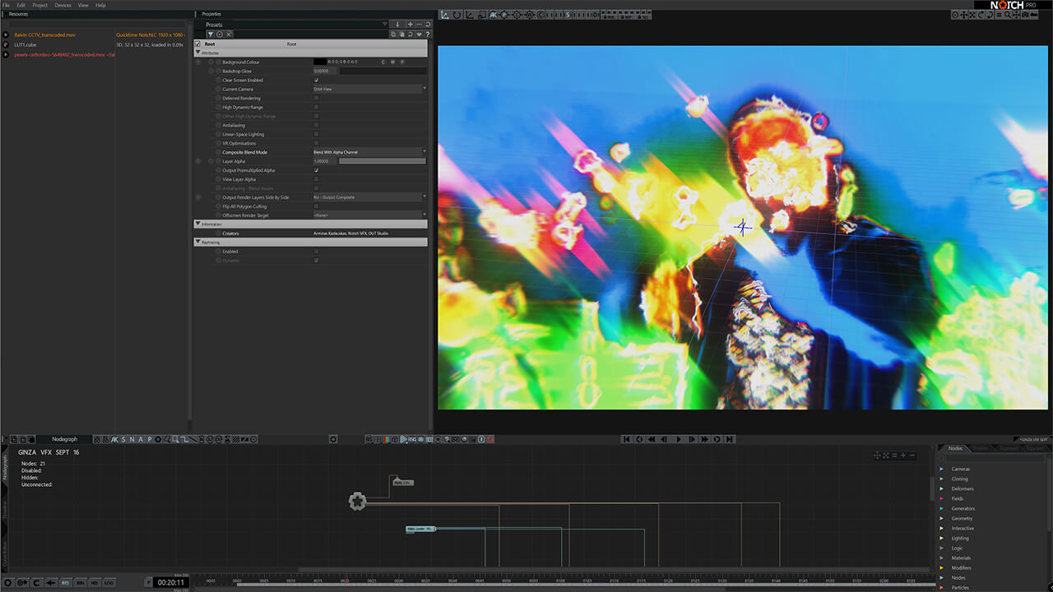Click the nodegraph zoom in plus icon
This screenshot has width=1053, height=592.
pyautogui.click(x=902, y=455)
